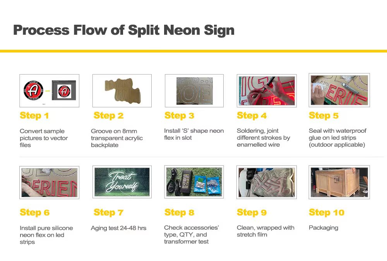387x261 pixels.
Task: Click the Step 10 heading
Action: pyautogui.click(x=327, y=212)
